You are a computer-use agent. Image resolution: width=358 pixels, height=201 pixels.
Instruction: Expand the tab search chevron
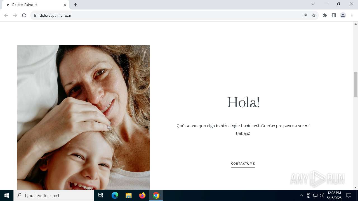coord(313,4)
